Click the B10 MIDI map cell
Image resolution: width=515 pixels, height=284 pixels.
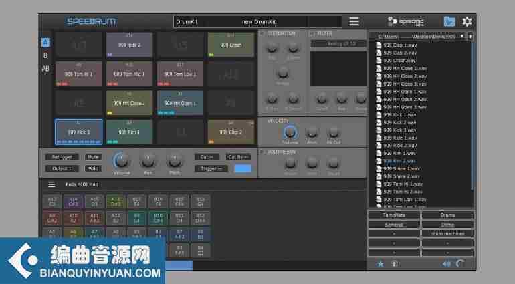(x=158, y=218)
